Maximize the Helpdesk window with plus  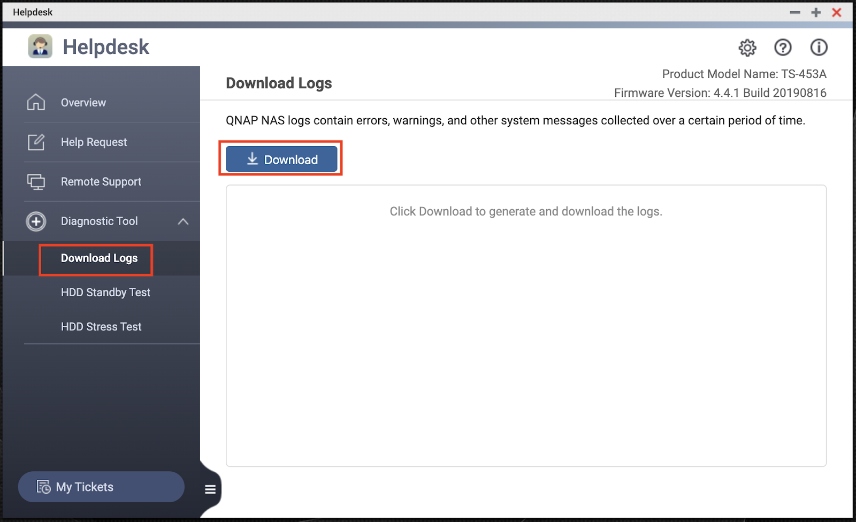816,12
